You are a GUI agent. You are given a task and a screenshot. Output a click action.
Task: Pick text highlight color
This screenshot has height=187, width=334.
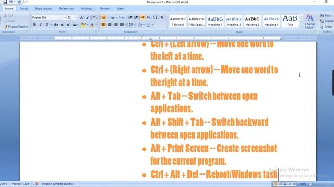(83, 25)
